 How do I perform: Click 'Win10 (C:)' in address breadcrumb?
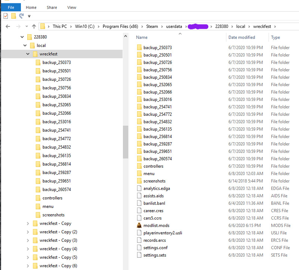tap(85, 26)
